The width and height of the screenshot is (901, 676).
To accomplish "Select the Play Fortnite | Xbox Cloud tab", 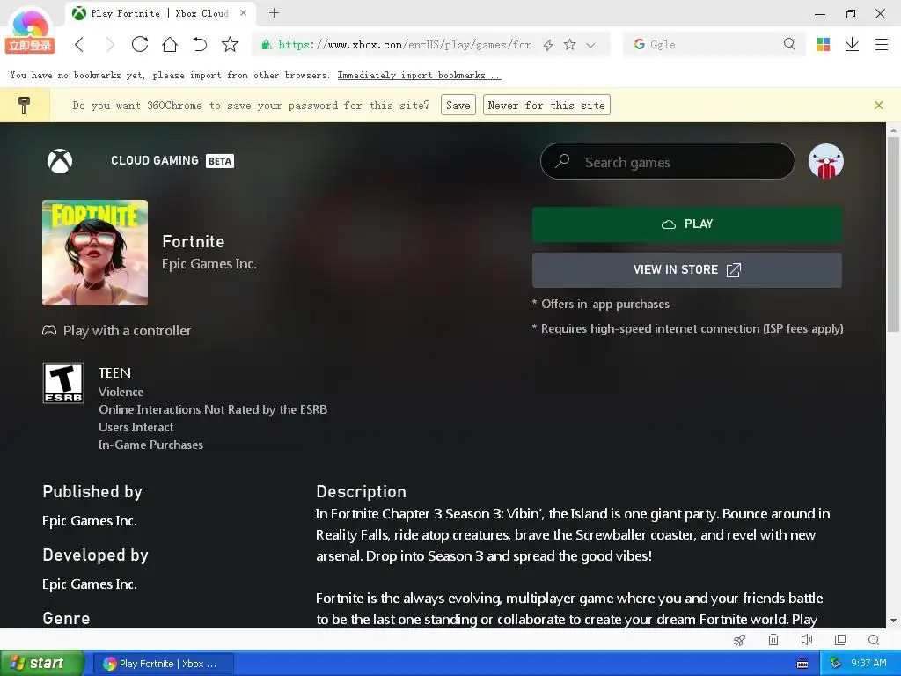I will click(159, 13).
